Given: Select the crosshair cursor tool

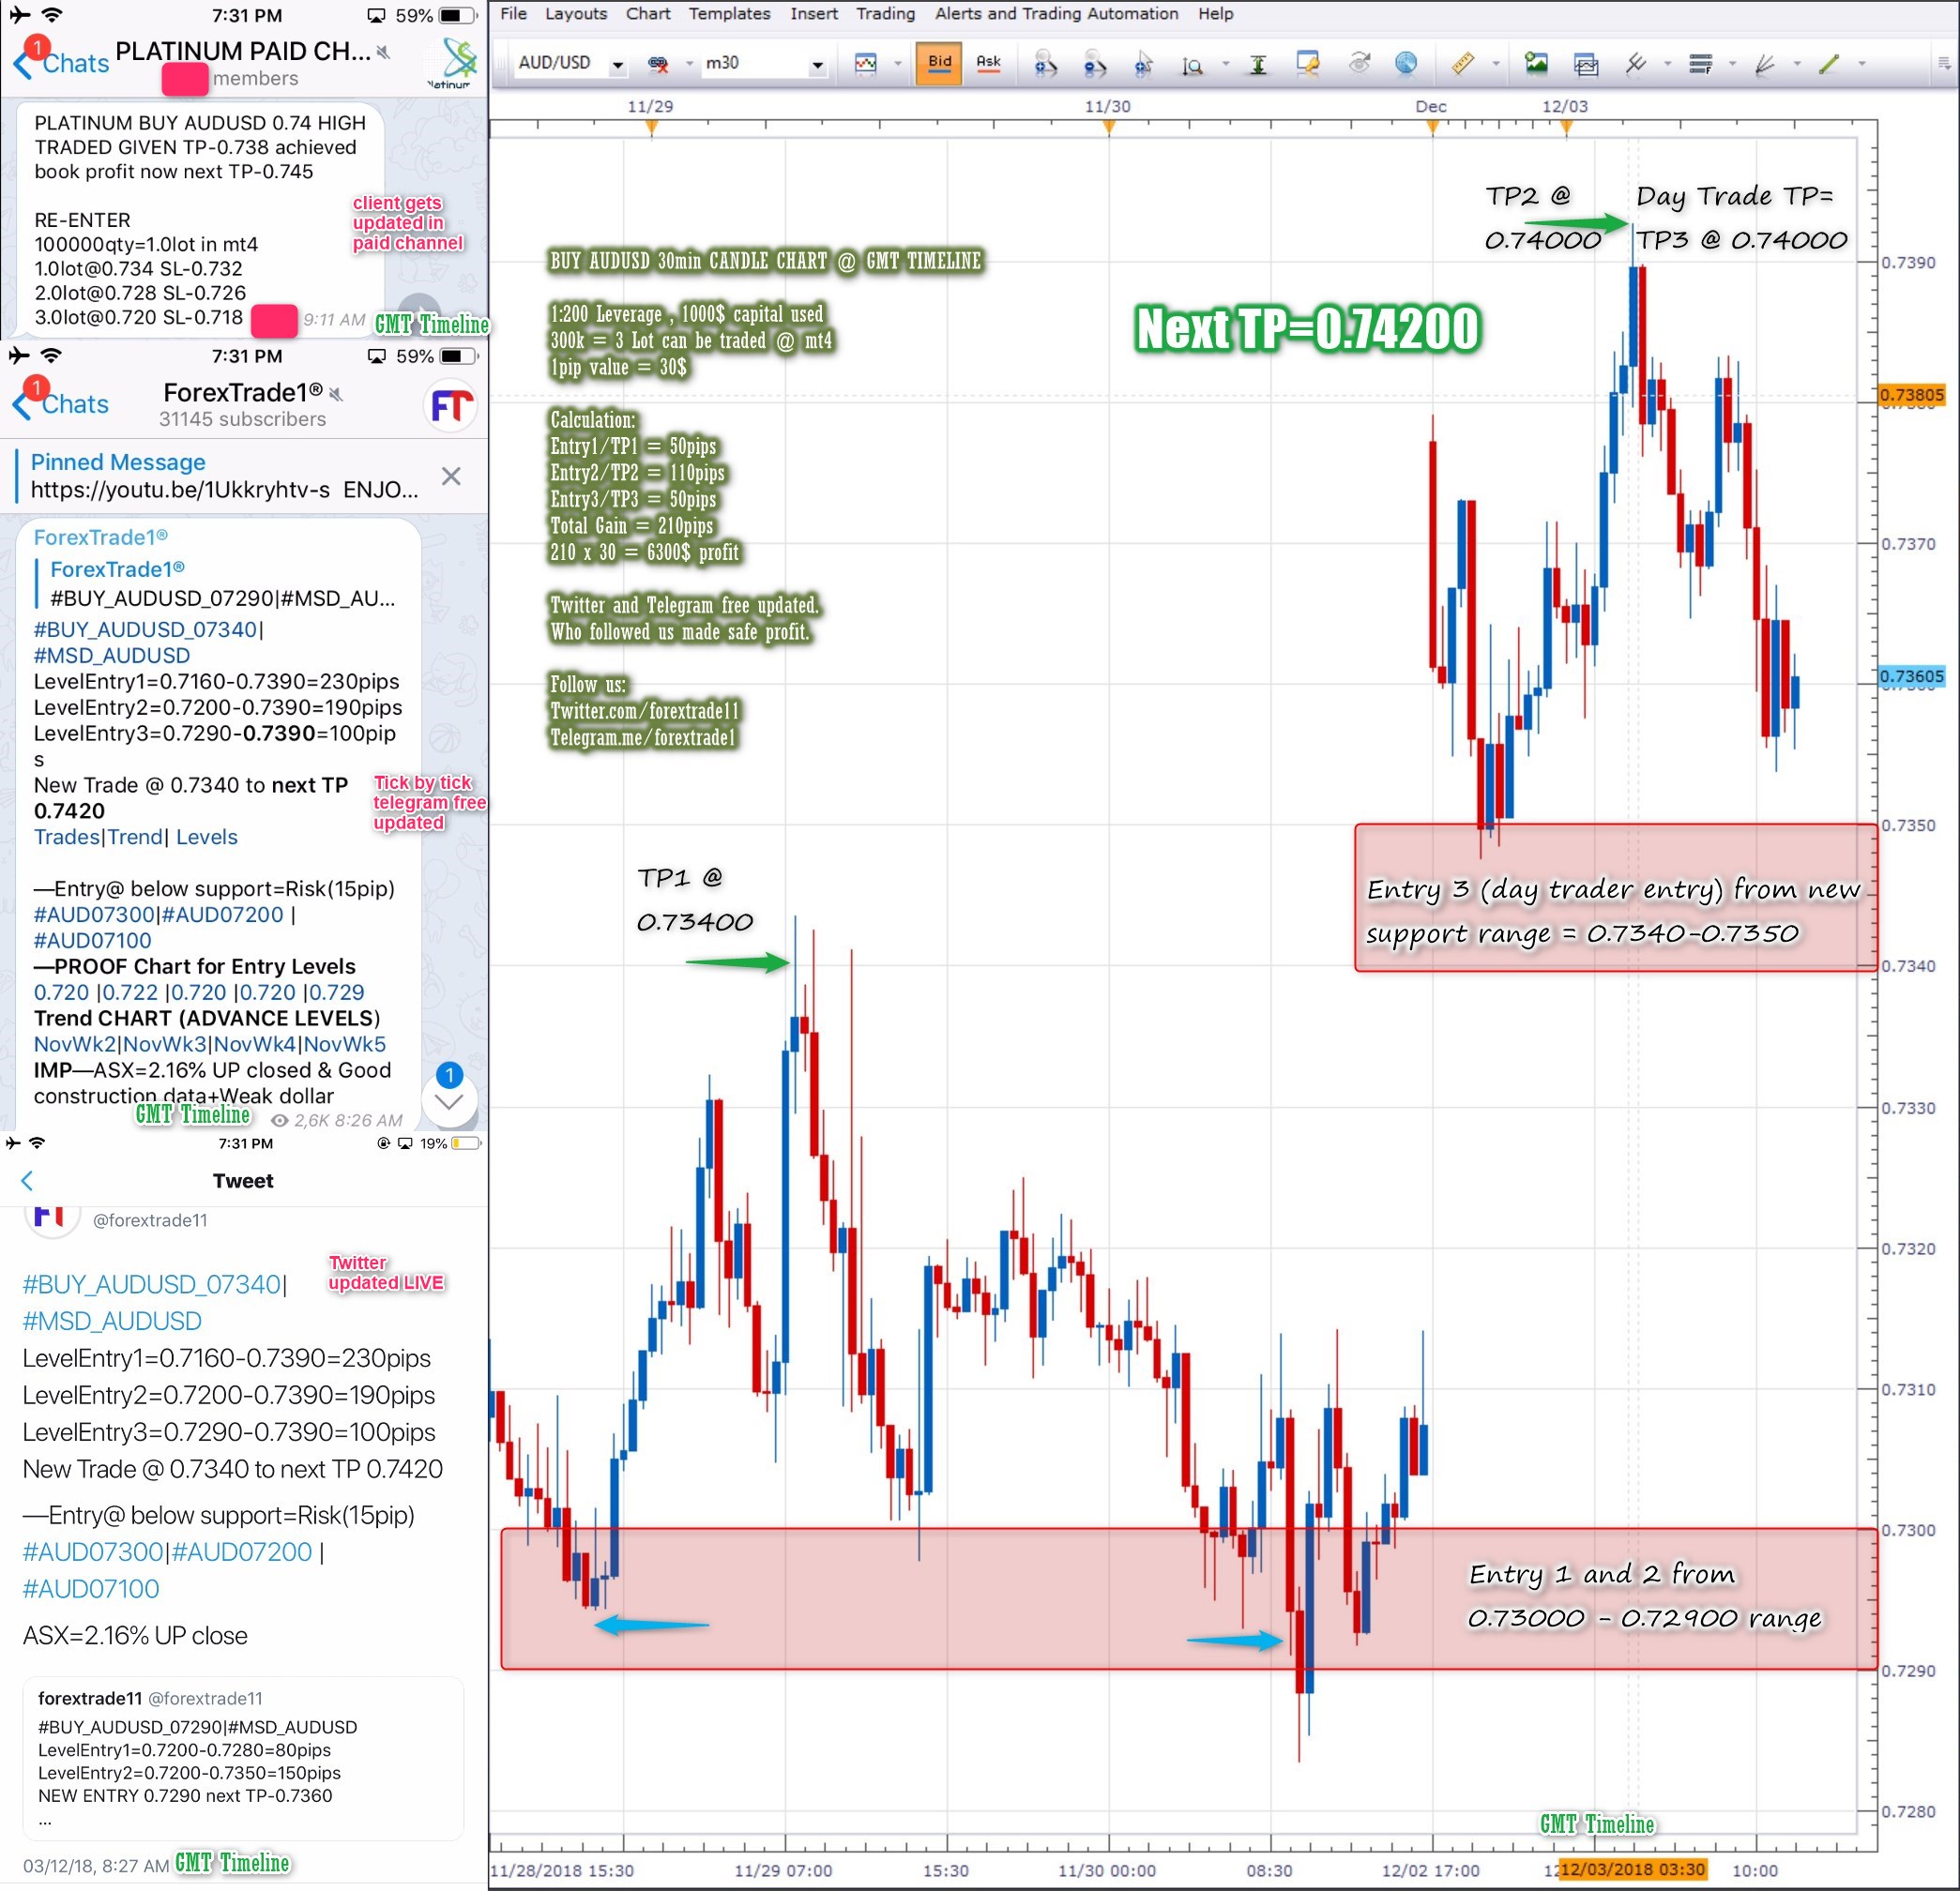Looking at the screenshot, I should [x=1144, y=64].
